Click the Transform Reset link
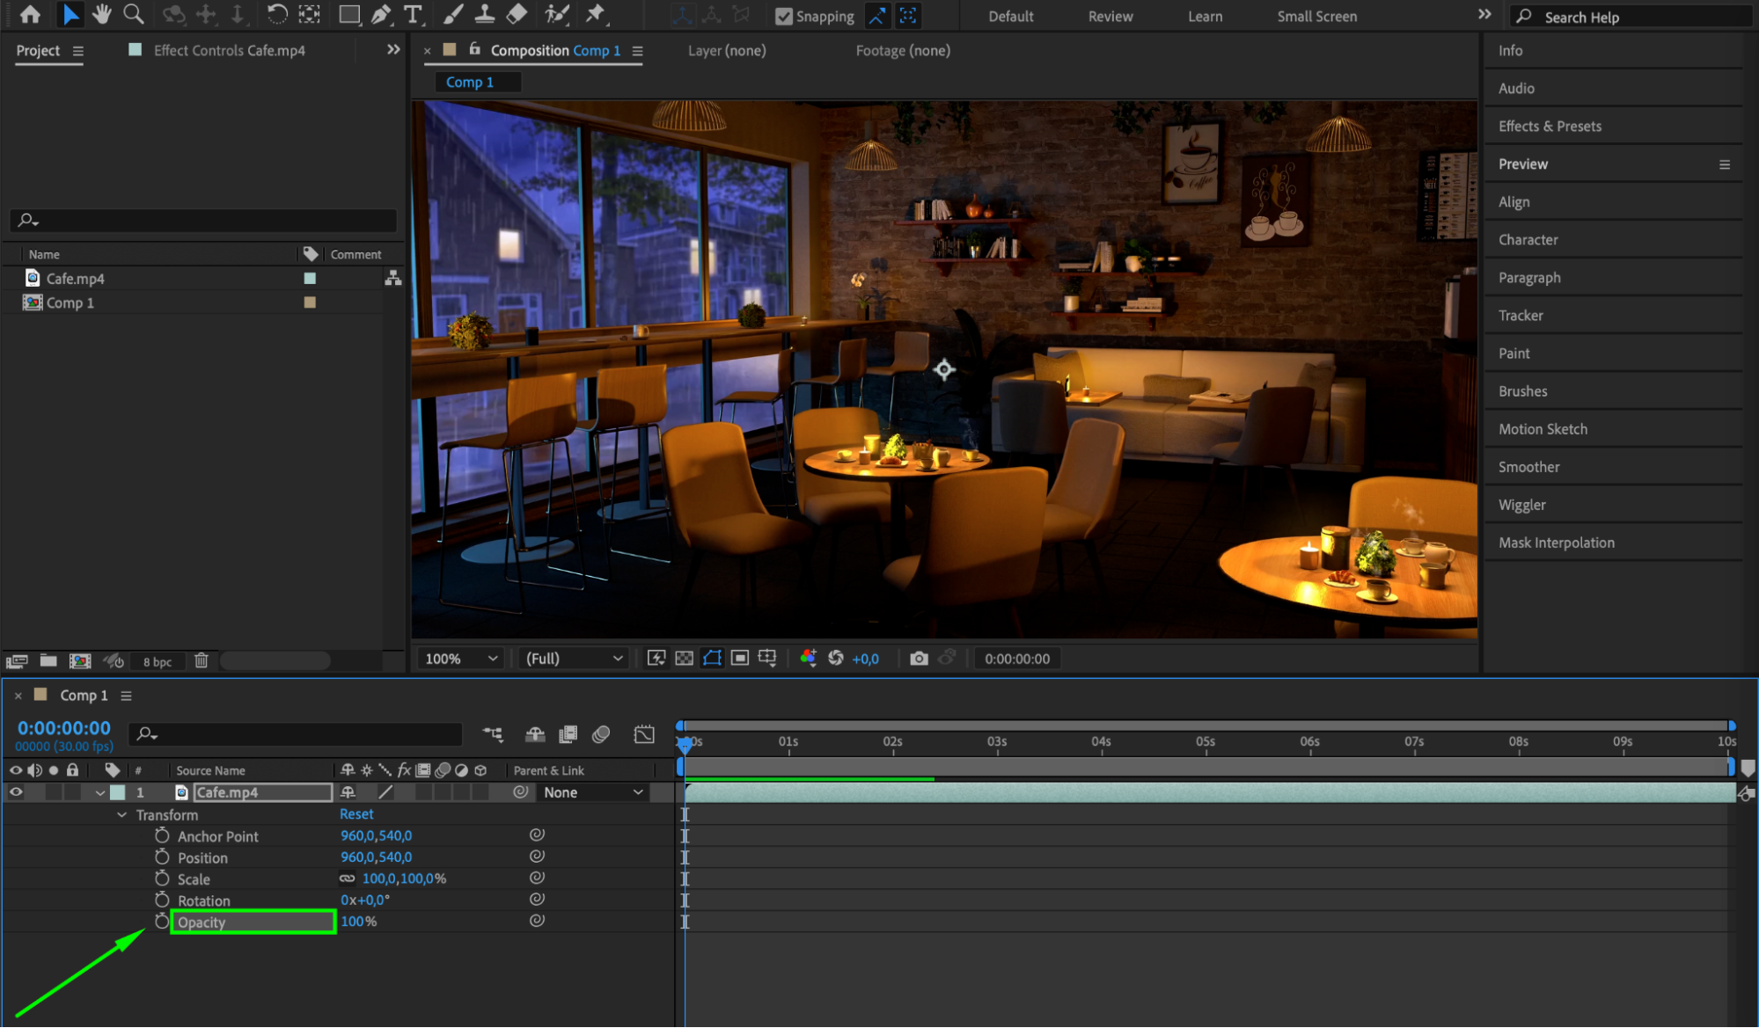 pos(356,814)
